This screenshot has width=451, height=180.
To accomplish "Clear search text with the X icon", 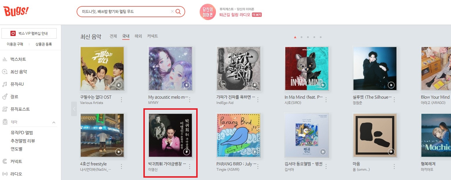I will coord(172,12).
